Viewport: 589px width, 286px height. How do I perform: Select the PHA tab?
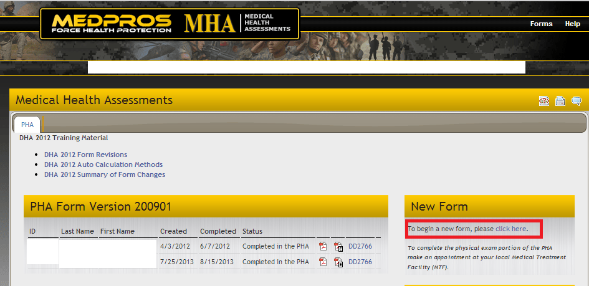click(27, 125)
